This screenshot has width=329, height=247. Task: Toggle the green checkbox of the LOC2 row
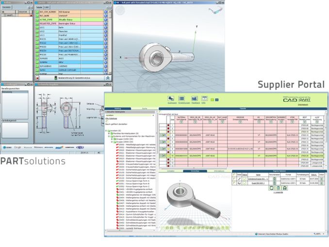37,32
